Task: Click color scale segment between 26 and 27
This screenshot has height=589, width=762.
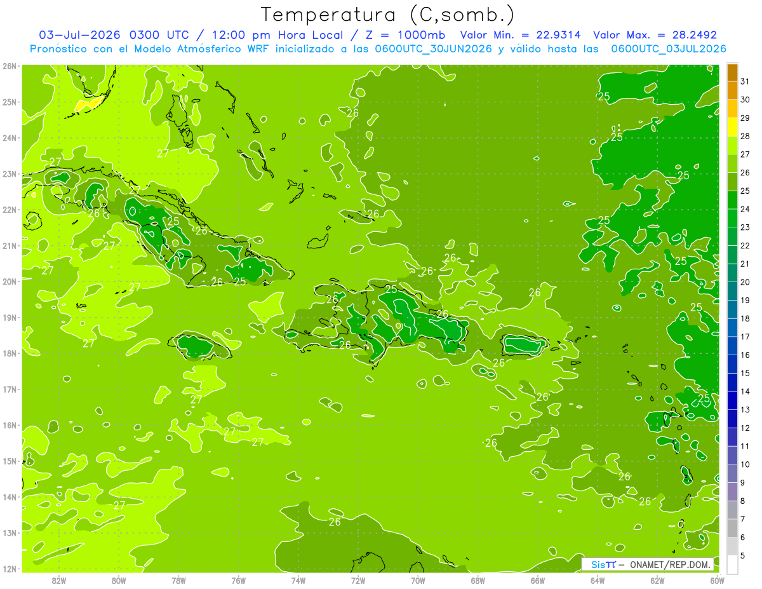Action: tap(732, 163)
